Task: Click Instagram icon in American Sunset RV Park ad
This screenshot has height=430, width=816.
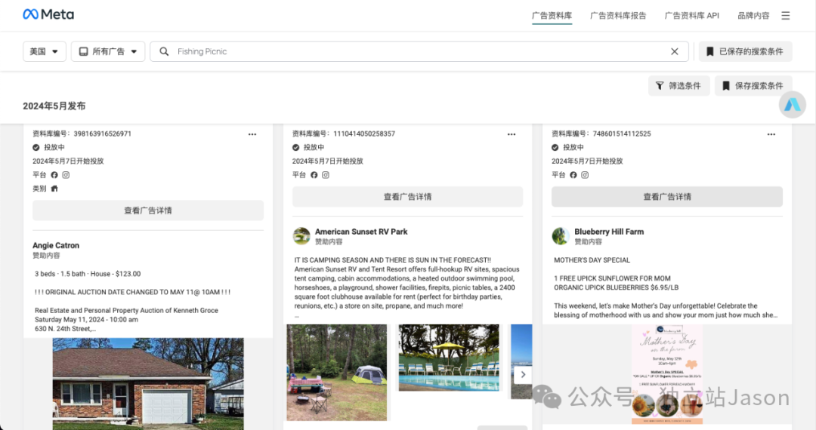Action: pos(326,175)
